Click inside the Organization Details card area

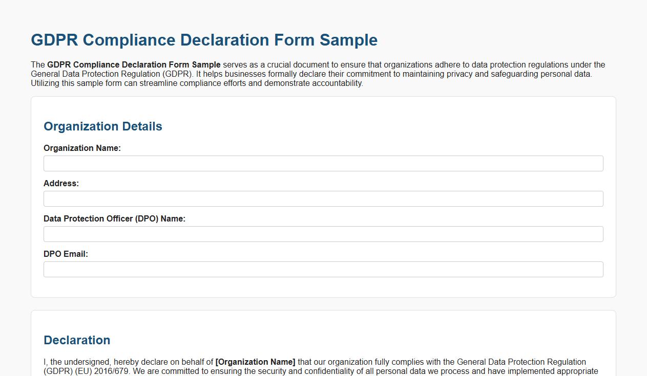point(323,286)
